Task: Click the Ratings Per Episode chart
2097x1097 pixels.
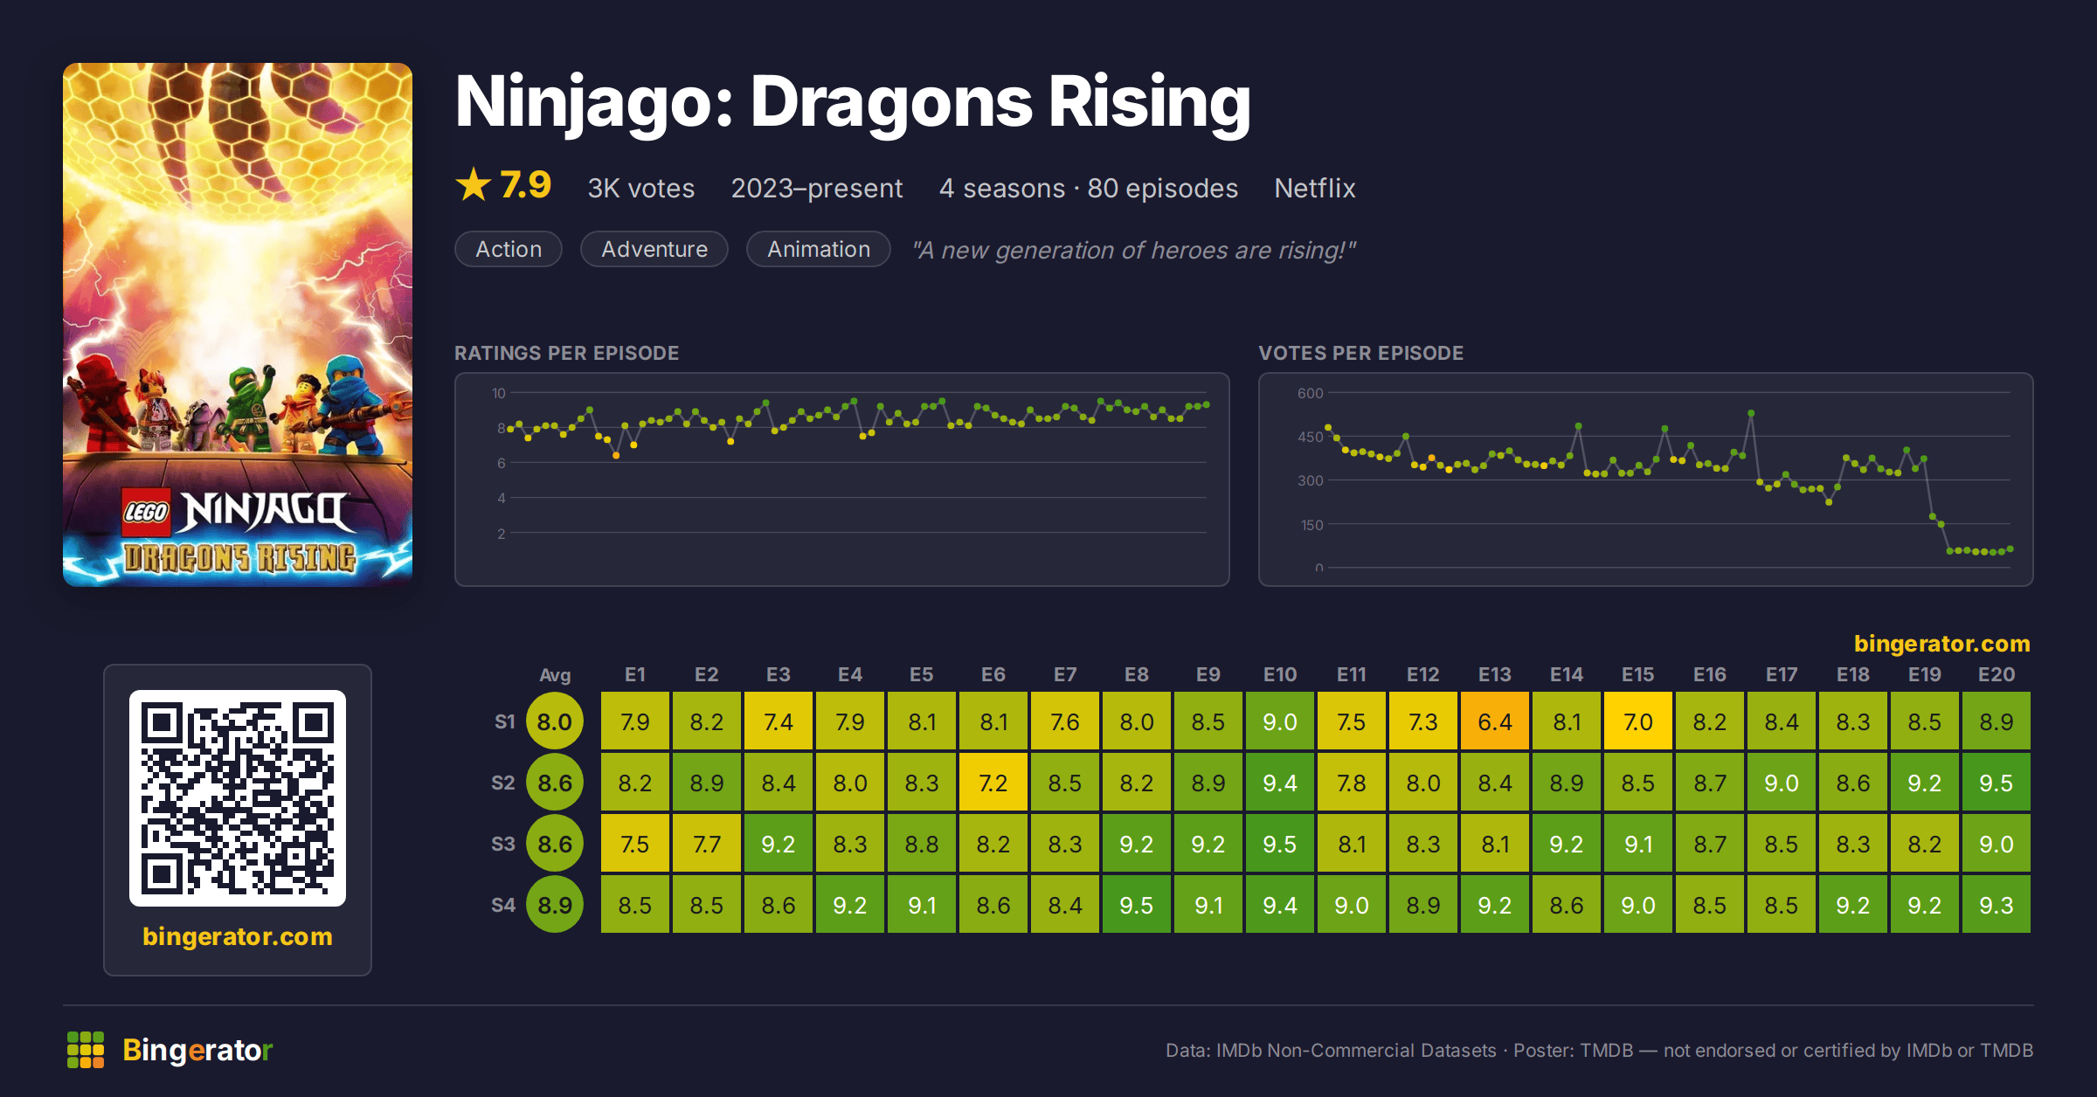Action: 842,480
